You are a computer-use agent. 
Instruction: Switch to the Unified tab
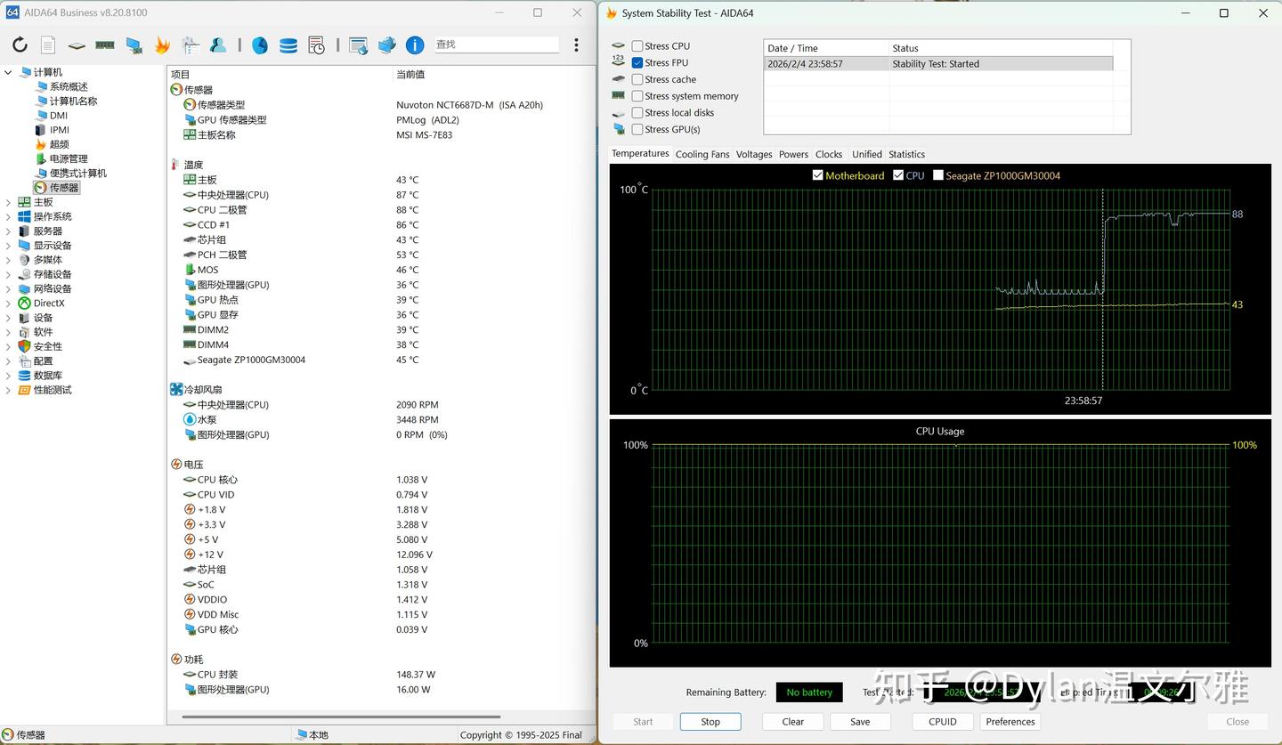(866, 154)
